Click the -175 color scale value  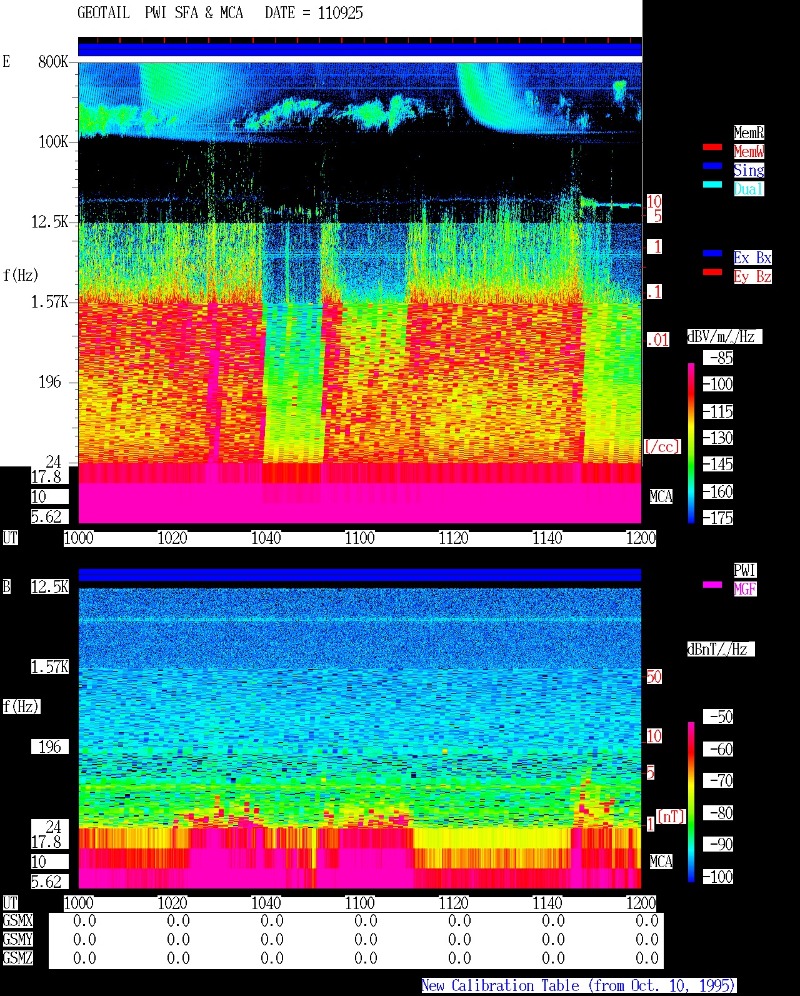coord(719,518)
